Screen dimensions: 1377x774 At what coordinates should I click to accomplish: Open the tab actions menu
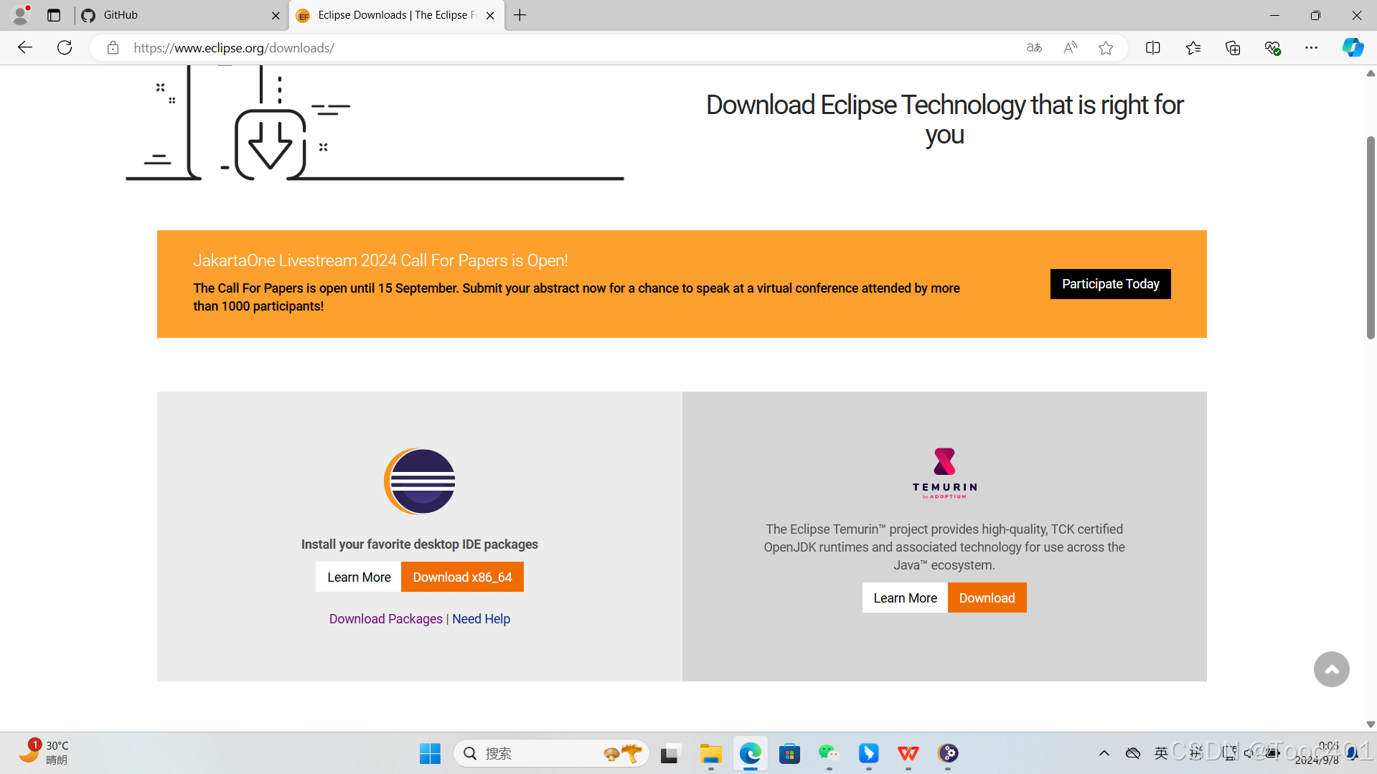54,15
